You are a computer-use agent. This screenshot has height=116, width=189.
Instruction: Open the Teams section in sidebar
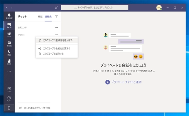pos(9,35)
